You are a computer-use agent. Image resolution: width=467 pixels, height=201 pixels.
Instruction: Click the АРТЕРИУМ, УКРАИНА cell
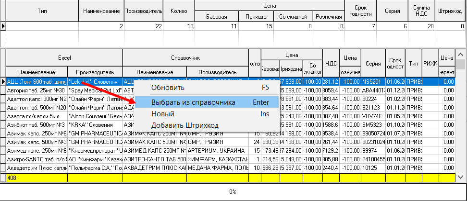pos(218,151)
